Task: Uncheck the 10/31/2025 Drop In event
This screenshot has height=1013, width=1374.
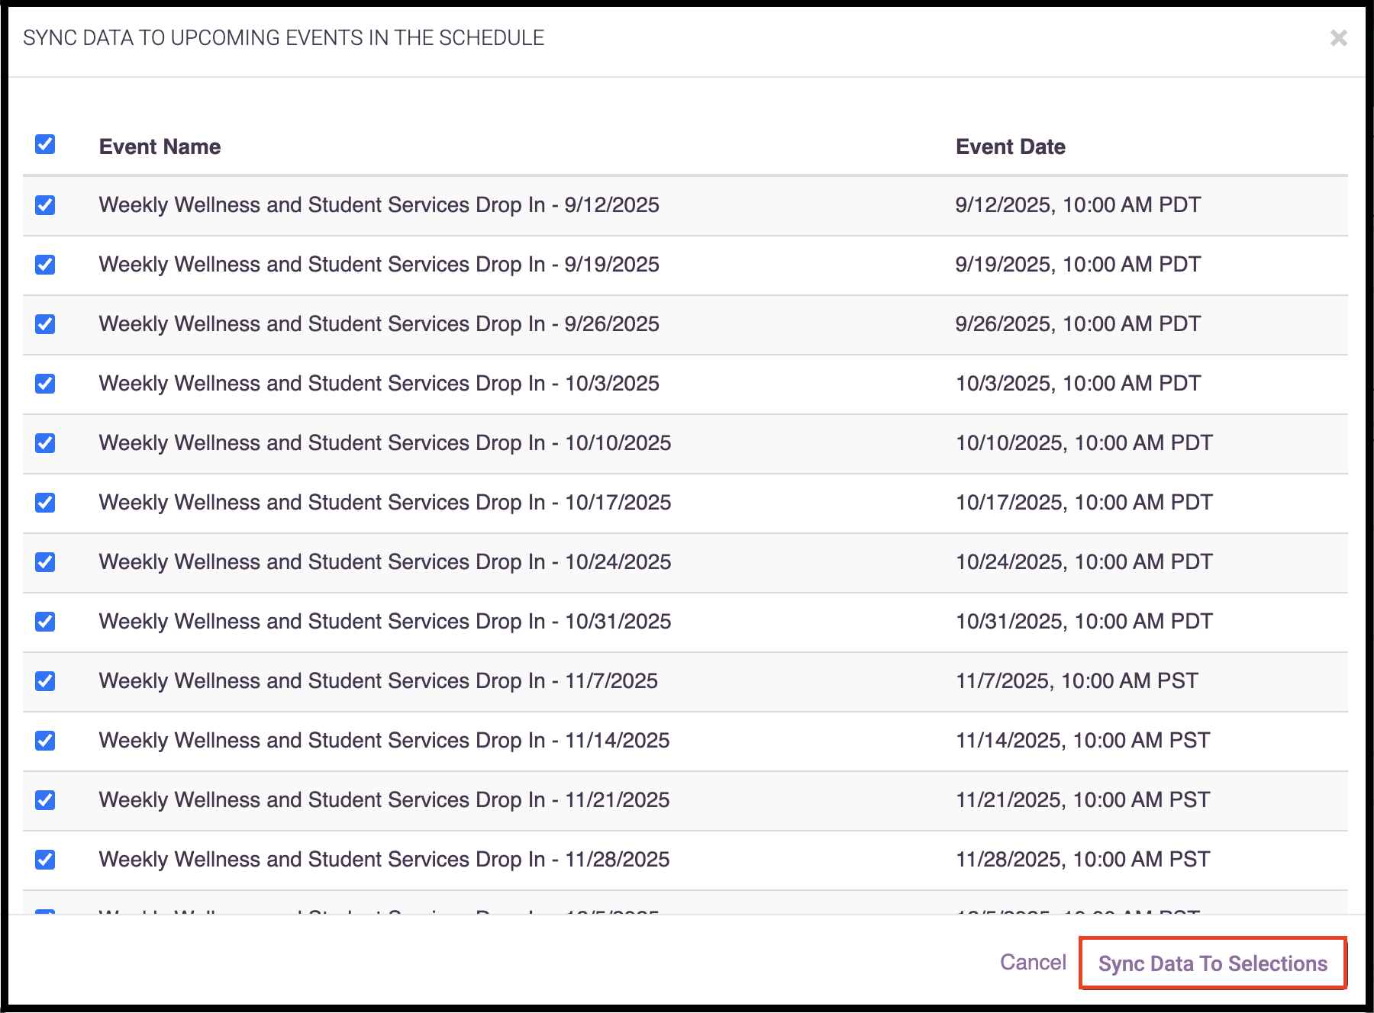Action: 45,622
